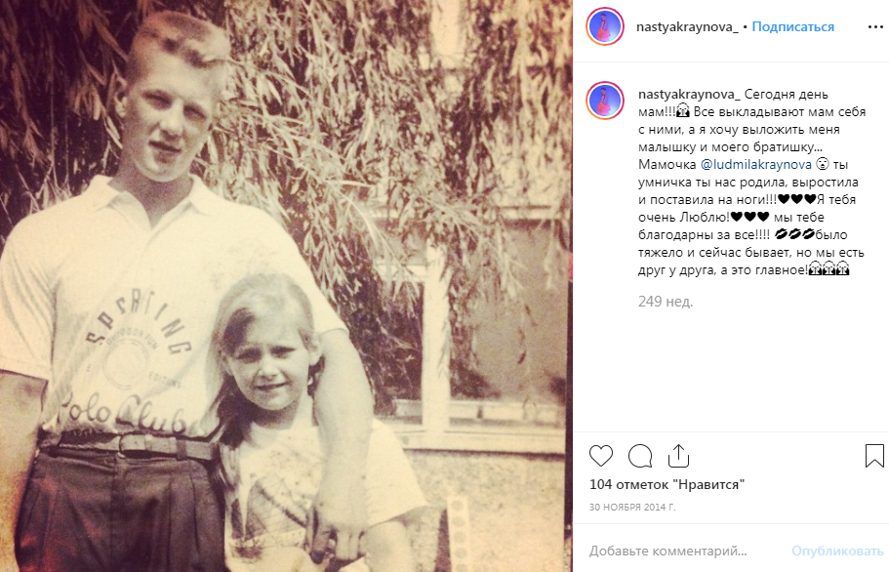Share the post using the upload arrow icon

point(678,456)
